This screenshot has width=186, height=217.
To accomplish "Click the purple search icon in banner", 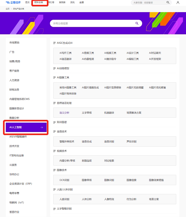I will [x=137, y=23].
